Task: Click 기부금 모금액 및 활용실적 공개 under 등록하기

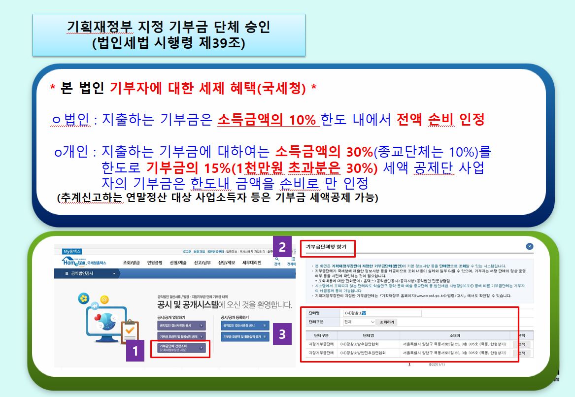Action: [x=245, y=336]
